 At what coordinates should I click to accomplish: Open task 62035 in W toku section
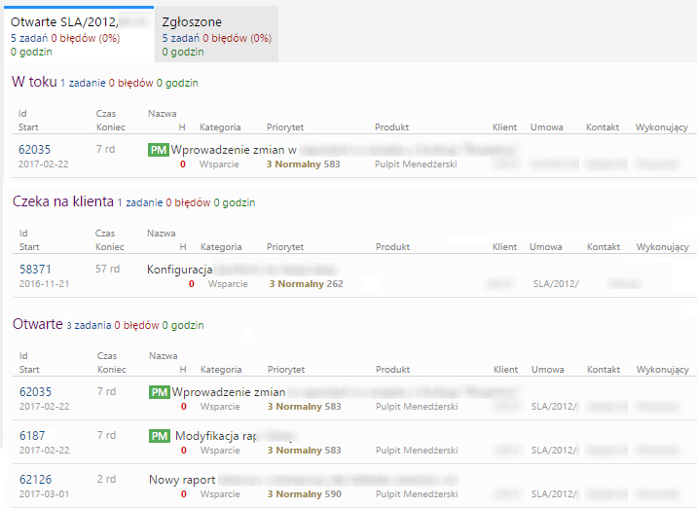(35, 150)
